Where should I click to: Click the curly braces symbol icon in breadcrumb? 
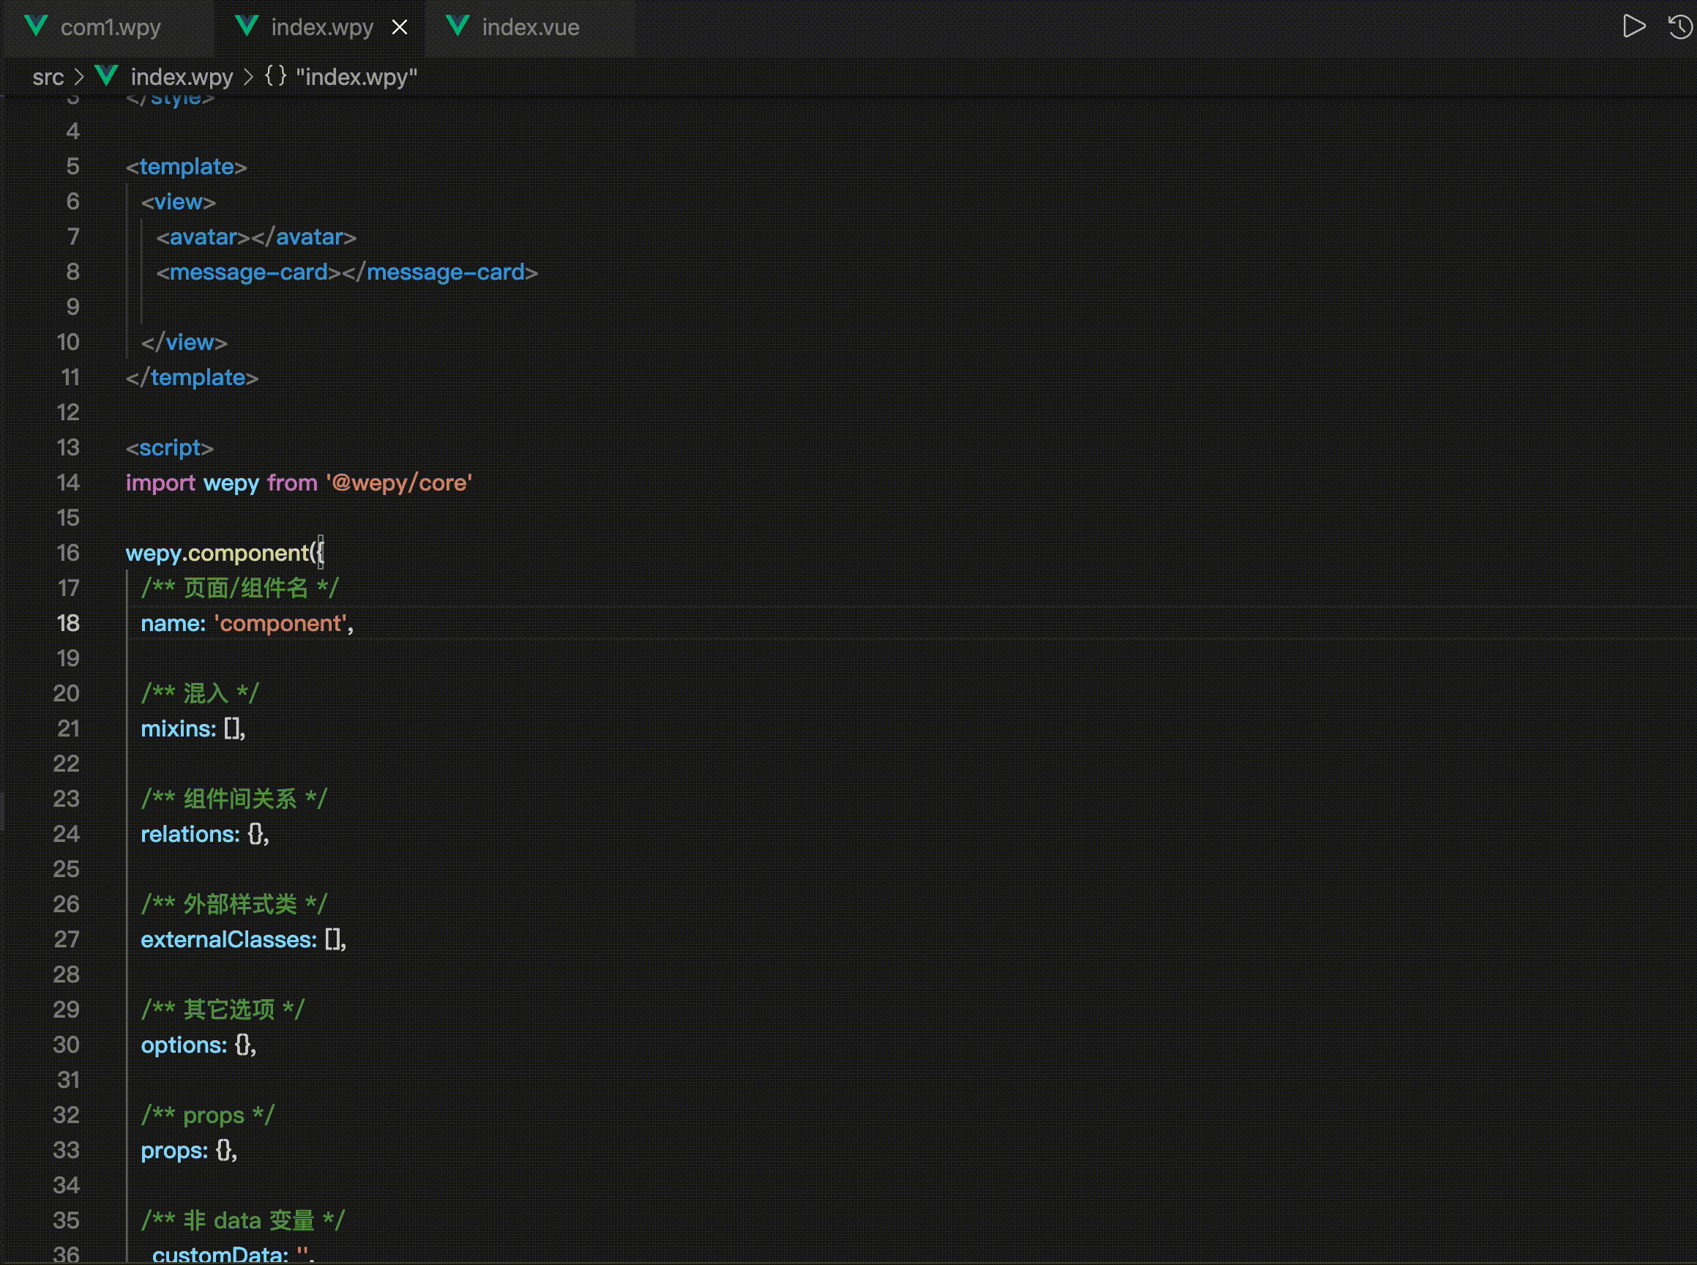point(276,76)
